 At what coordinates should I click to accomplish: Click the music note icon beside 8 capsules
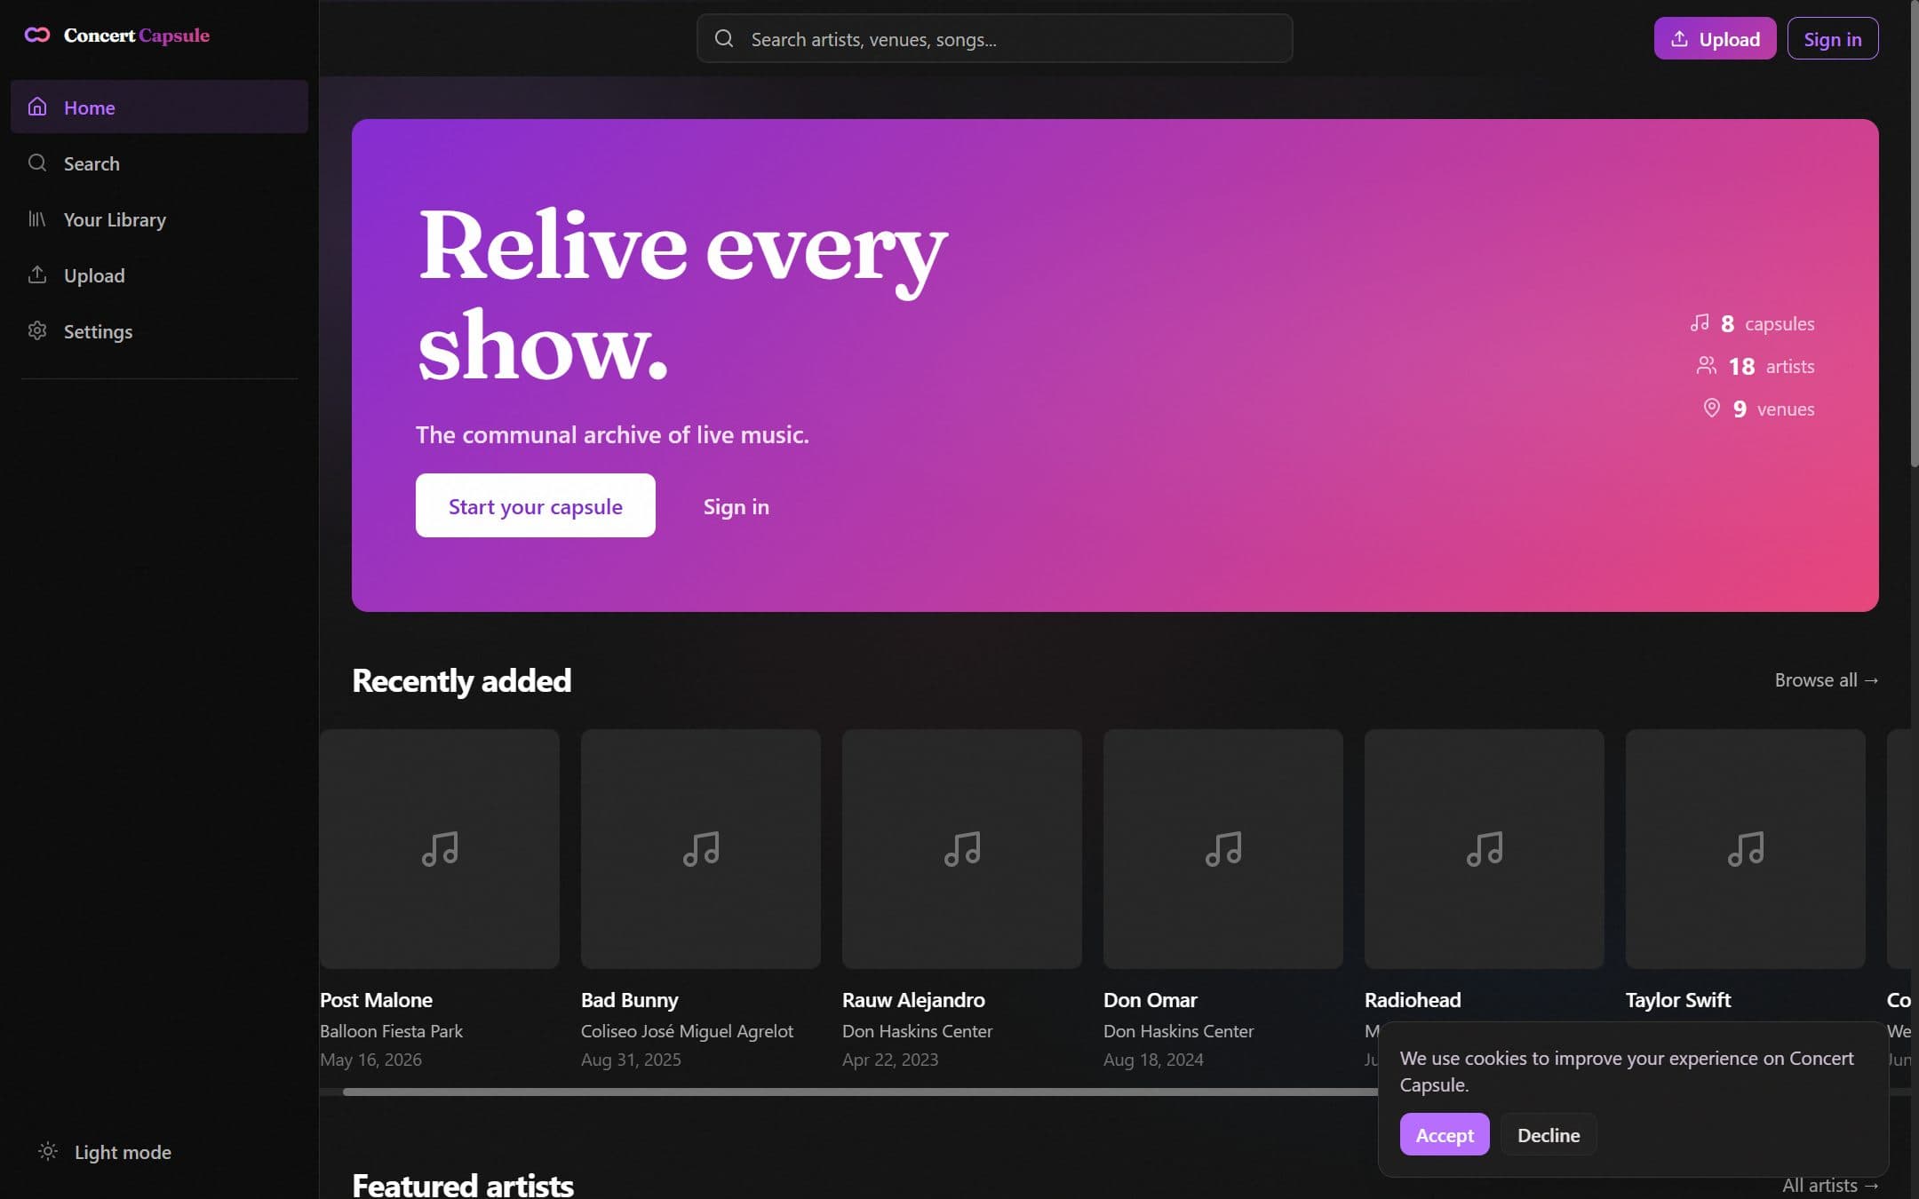click(x=1700, y=322)
